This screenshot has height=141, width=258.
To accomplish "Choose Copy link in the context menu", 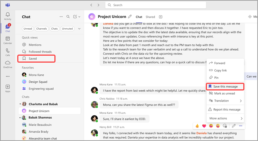I will (225, 70).
